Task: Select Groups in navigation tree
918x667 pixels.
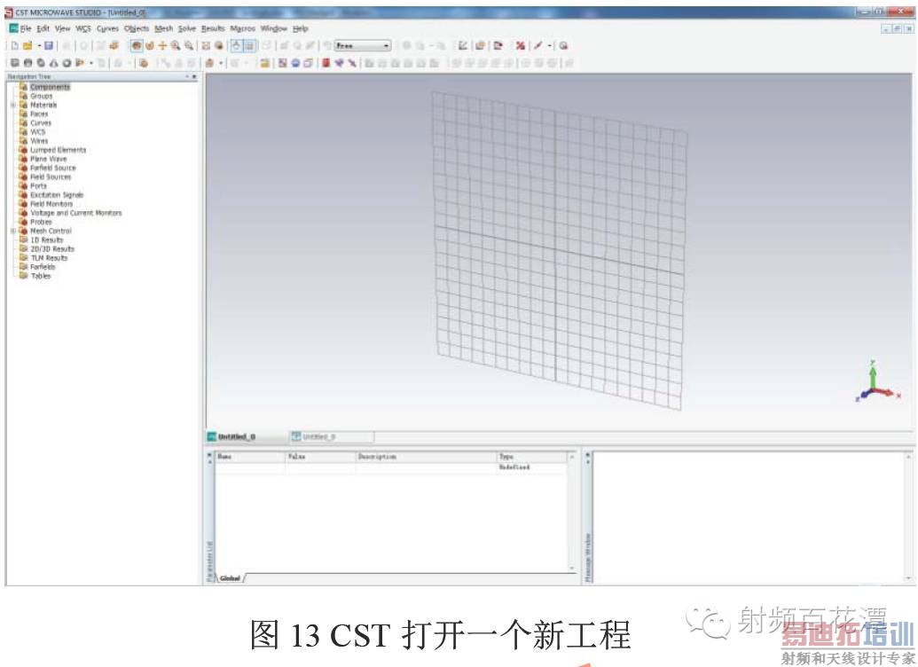Action: tap(41, 96)
